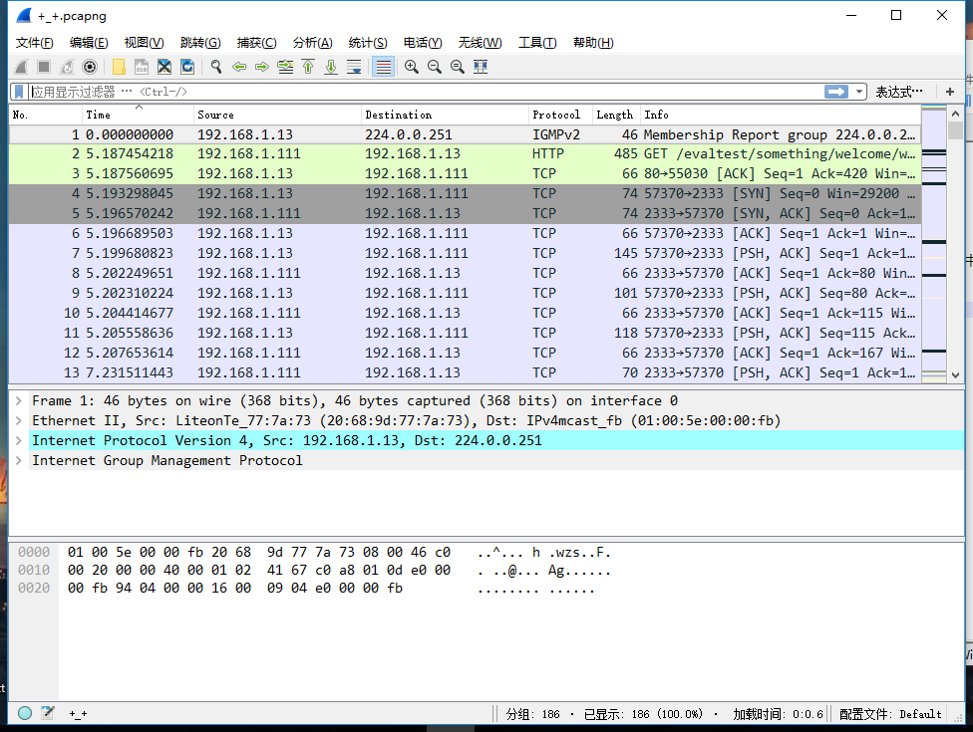Select packet 2 HTTP GET row
Screen dimensions: 973x732
coord(465,153)
